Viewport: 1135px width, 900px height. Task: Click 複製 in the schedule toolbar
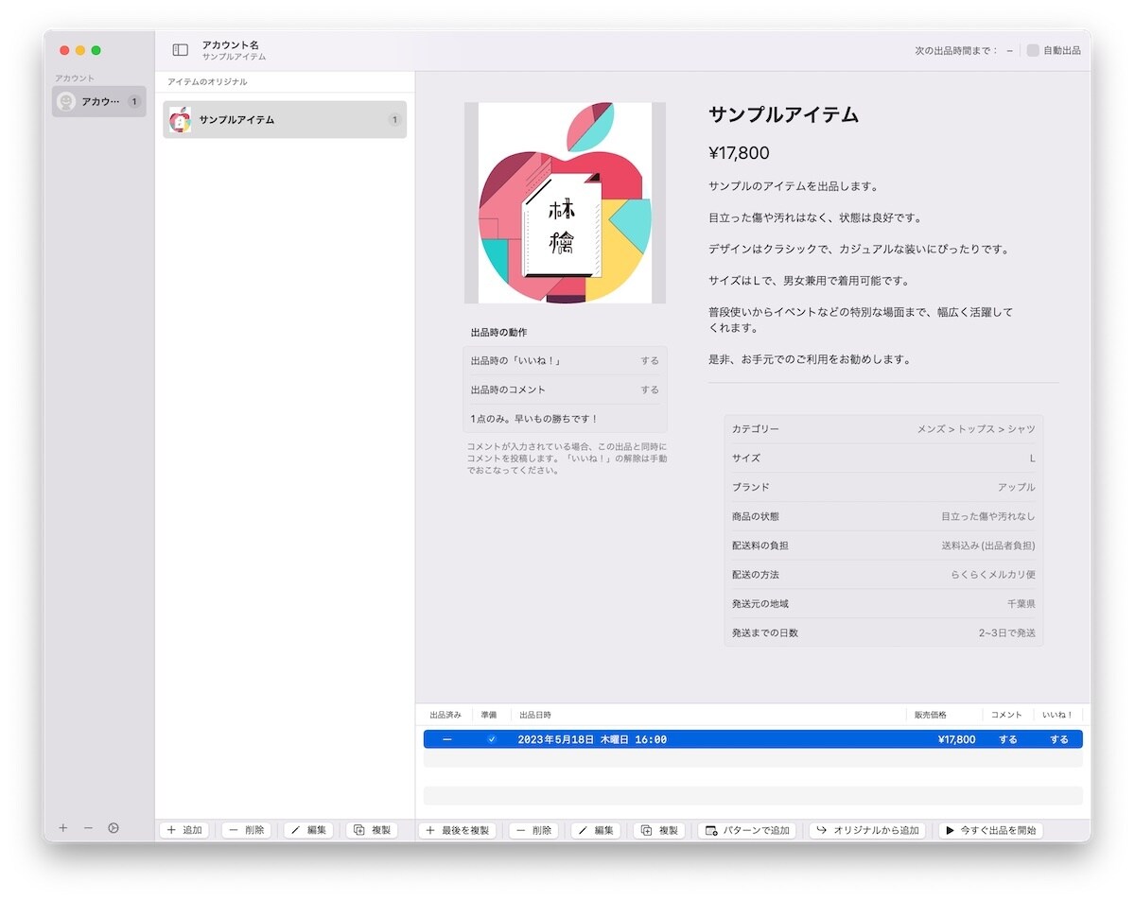tap(659, 830)
